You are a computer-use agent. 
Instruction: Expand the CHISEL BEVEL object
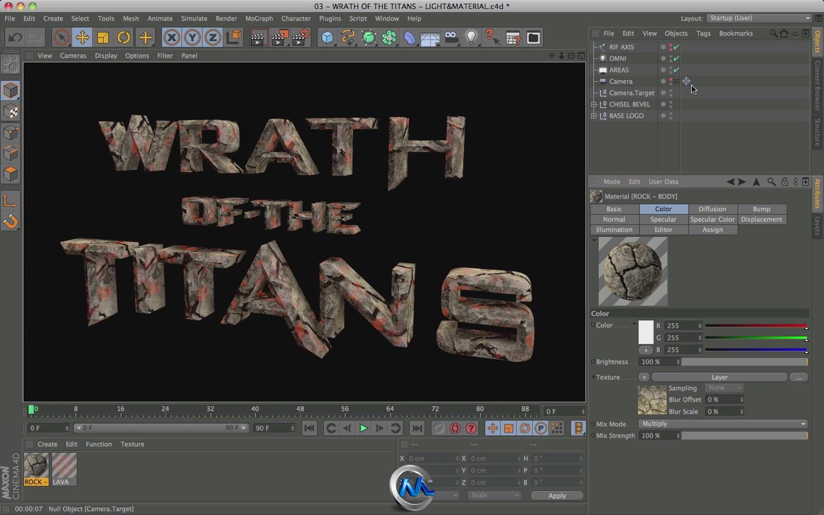[594, 104]
